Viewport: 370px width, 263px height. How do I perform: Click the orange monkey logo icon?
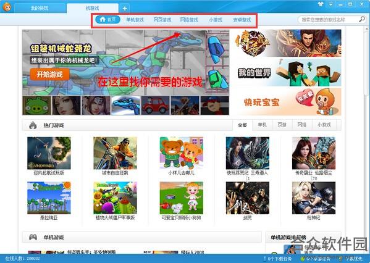7,7
